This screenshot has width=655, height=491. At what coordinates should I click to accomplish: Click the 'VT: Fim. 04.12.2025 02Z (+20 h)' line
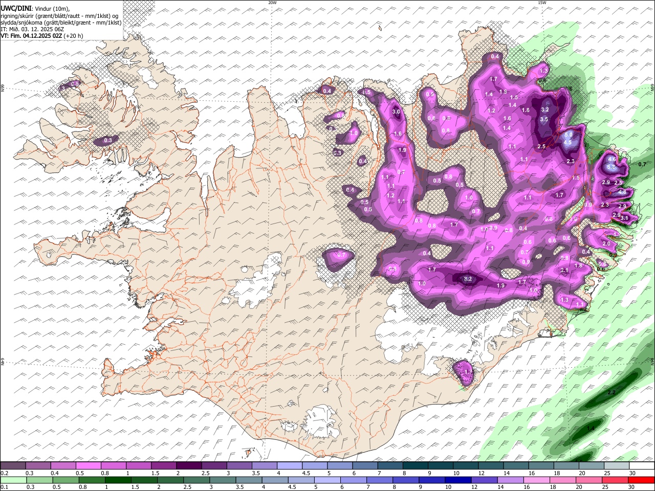coord(42,36)
